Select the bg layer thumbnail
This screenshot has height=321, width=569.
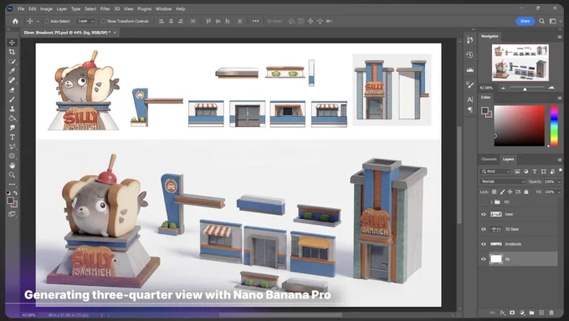496,259
